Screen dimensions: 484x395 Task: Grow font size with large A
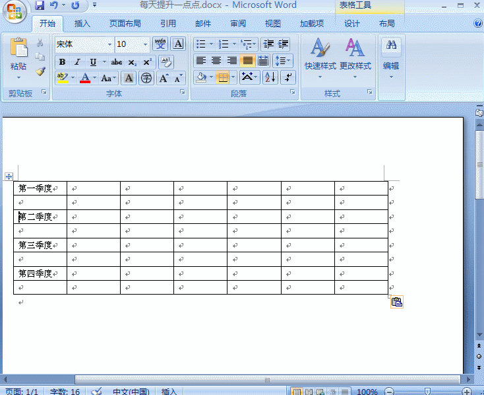point(164,78)
